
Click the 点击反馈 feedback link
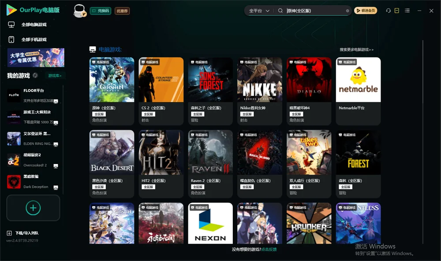tap(269, 249)
